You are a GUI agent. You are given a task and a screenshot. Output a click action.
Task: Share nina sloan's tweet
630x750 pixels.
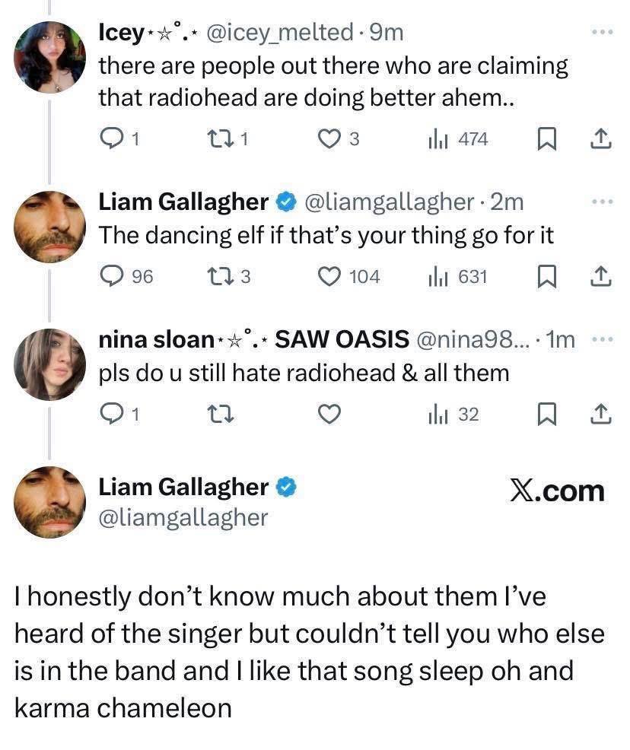pyautogui.click(x=601, y=415)
